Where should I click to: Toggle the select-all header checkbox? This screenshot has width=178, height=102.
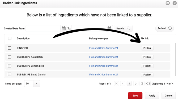10,39
